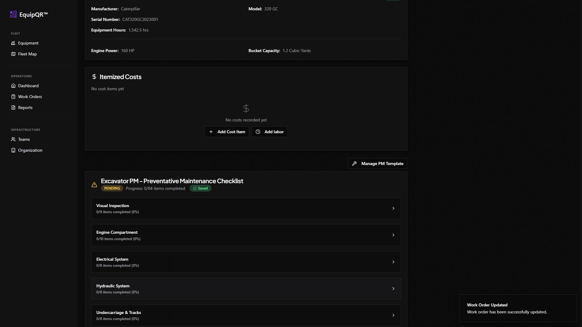Image resolution: width=582 pixels, height=327 pixels.
Task: Click the dollar icon beside Itemized Costs
Action: [x=94, y=77]
